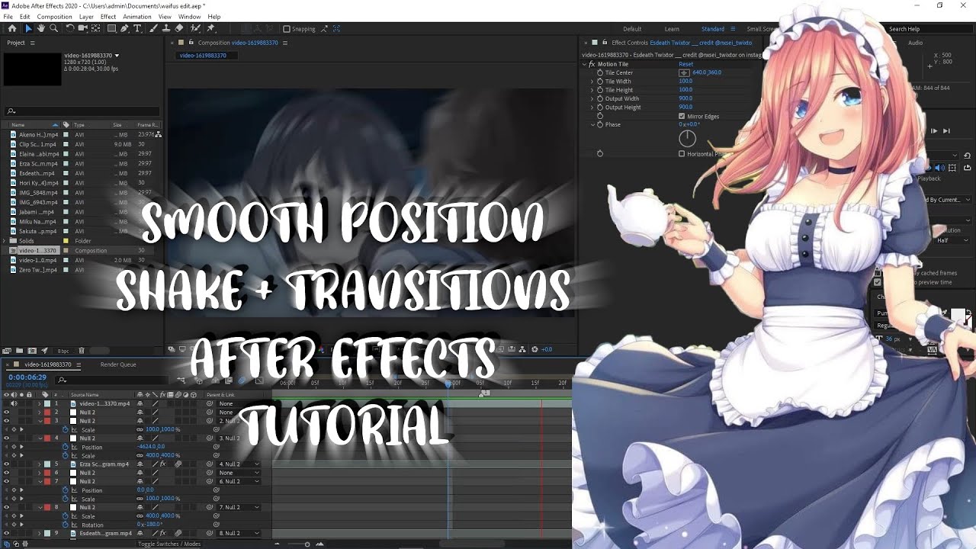Click the Motion Blur enable icon in timeline
This screenshot has height=549, width=976.
[x=242, y=380]
